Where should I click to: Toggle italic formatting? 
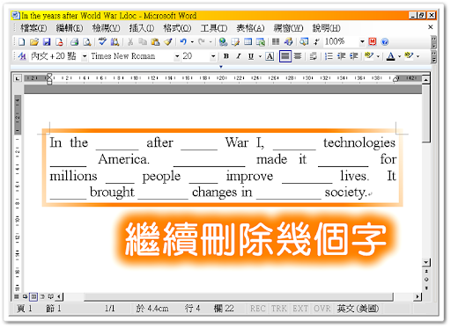(x=239, y=56)
